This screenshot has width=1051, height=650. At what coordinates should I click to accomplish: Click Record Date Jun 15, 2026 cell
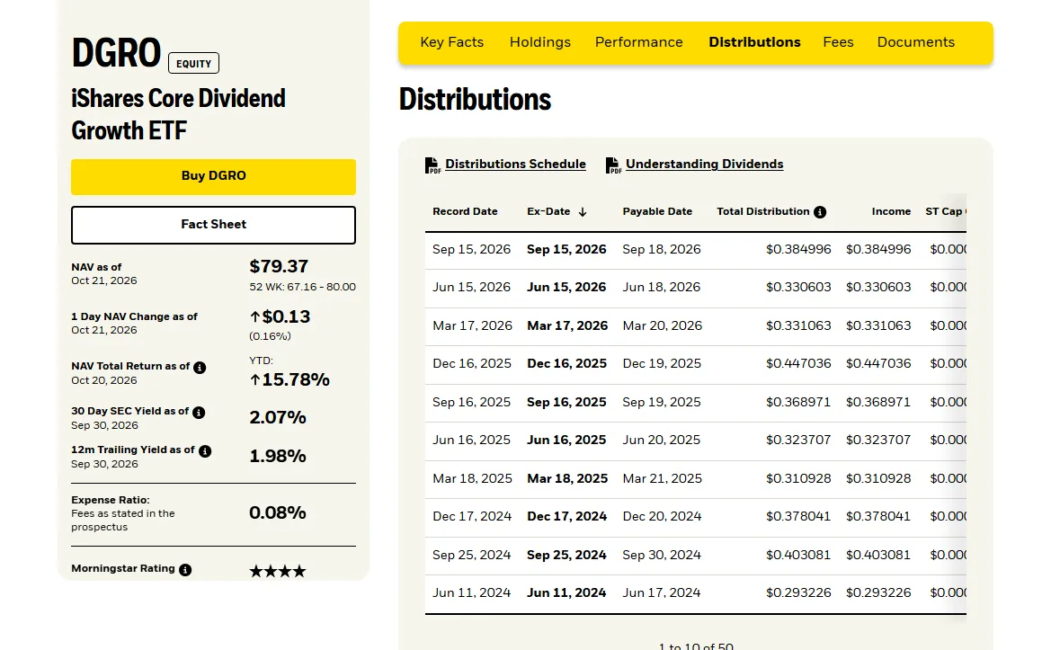point(471,287)
